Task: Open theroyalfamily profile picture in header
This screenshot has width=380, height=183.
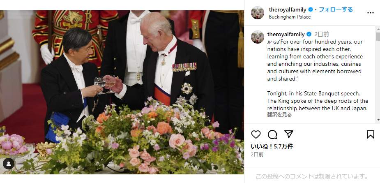Action: (x=257, y=13)
